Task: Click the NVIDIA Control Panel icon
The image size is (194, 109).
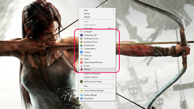Action: [x=82, y=81]
